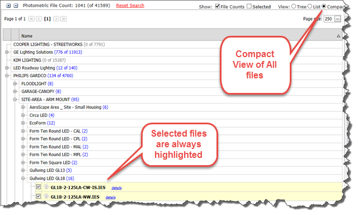Click current page number [1]

(47, 18)
